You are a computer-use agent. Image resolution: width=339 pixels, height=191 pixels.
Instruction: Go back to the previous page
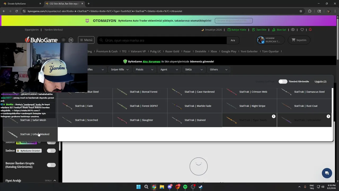[4, 11]
